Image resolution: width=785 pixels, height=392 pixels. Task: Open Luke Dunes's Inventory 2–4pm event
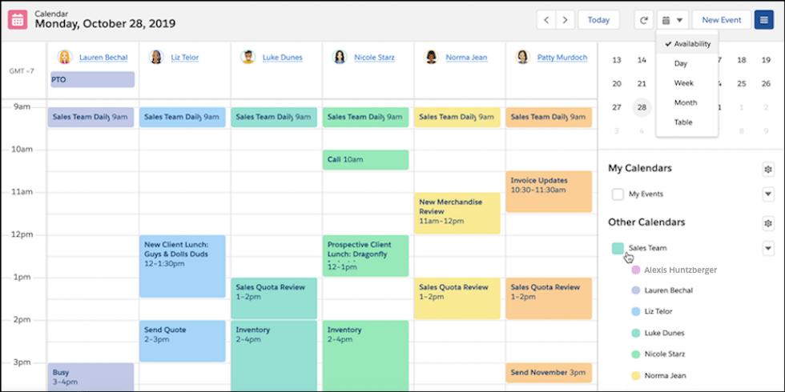point(274,356)
